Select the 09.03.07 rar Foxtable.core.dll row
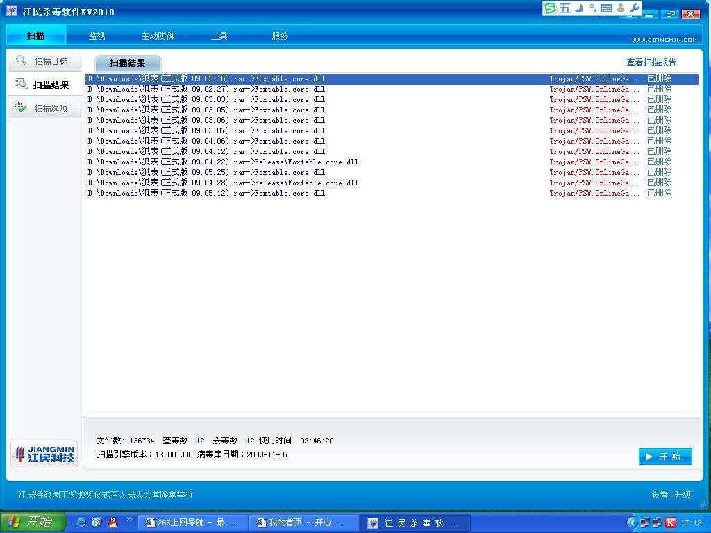 pos(392,131)
